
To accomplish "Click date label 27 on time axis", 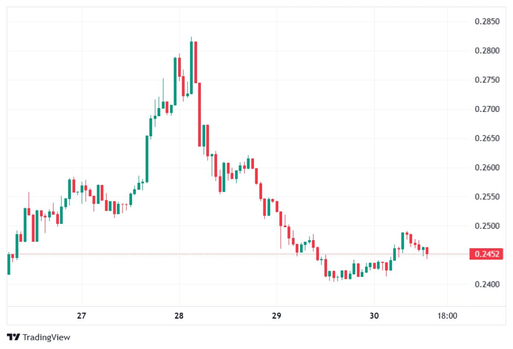I will click(82, 316).
